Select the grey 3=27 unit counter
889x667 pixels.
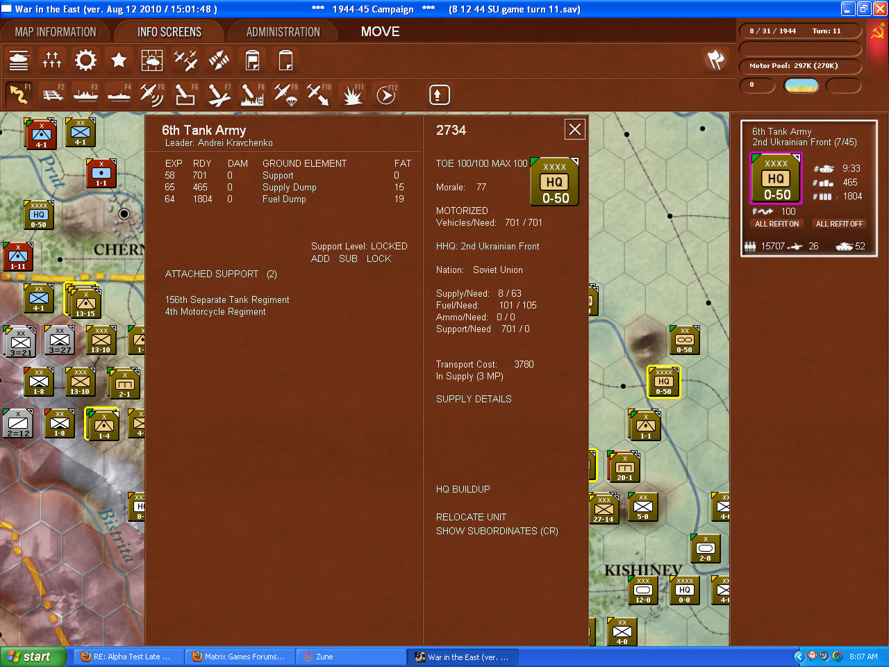[60, 341]
